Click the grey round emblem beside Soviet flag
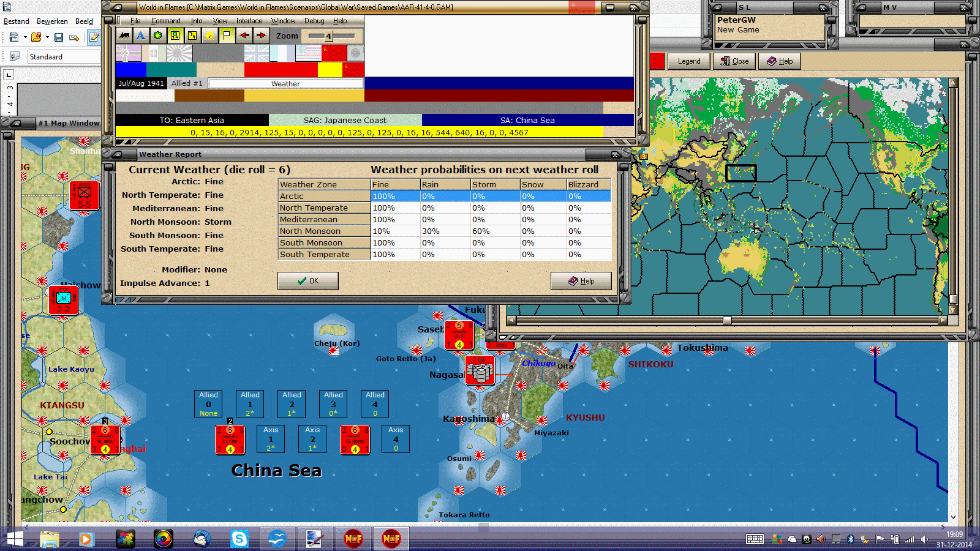 click(356, 53)
